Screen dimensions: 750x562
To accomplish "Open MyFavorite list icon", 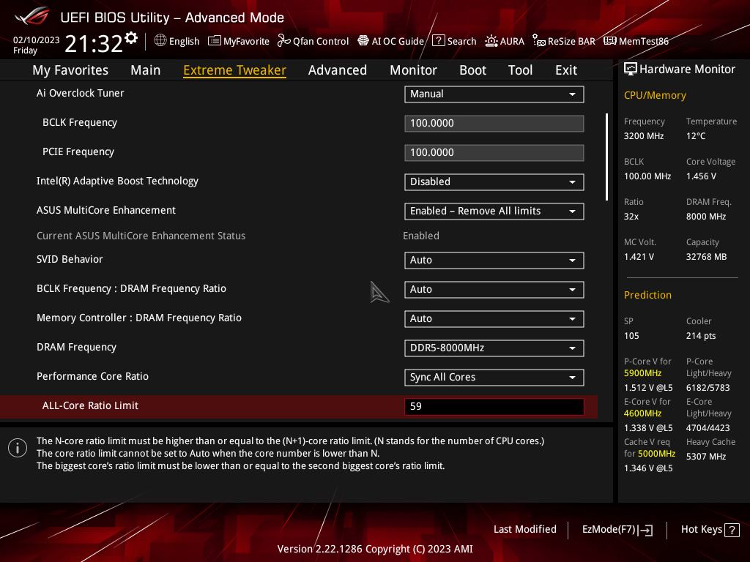I will [x=215, y=41].
